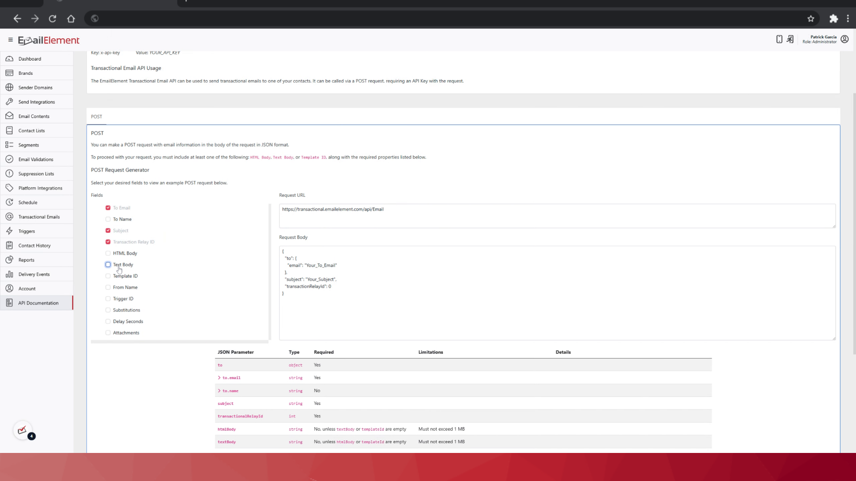856x481 pixels.
Task: Click the Contact History clipboard icon
Action: [x=9, y=245]
